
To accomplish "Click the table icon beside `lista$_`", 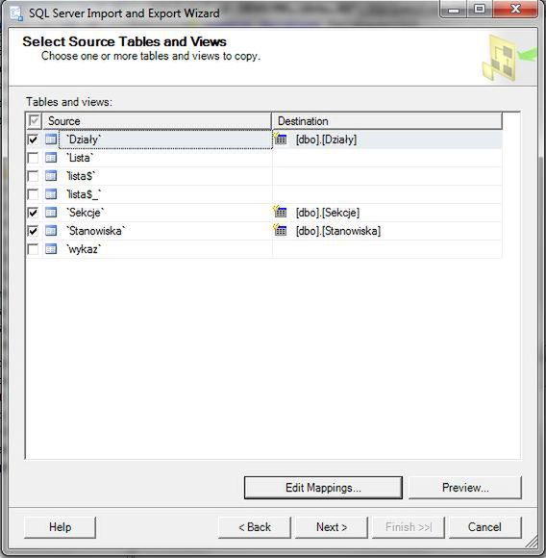I will [x=51, y=194].
